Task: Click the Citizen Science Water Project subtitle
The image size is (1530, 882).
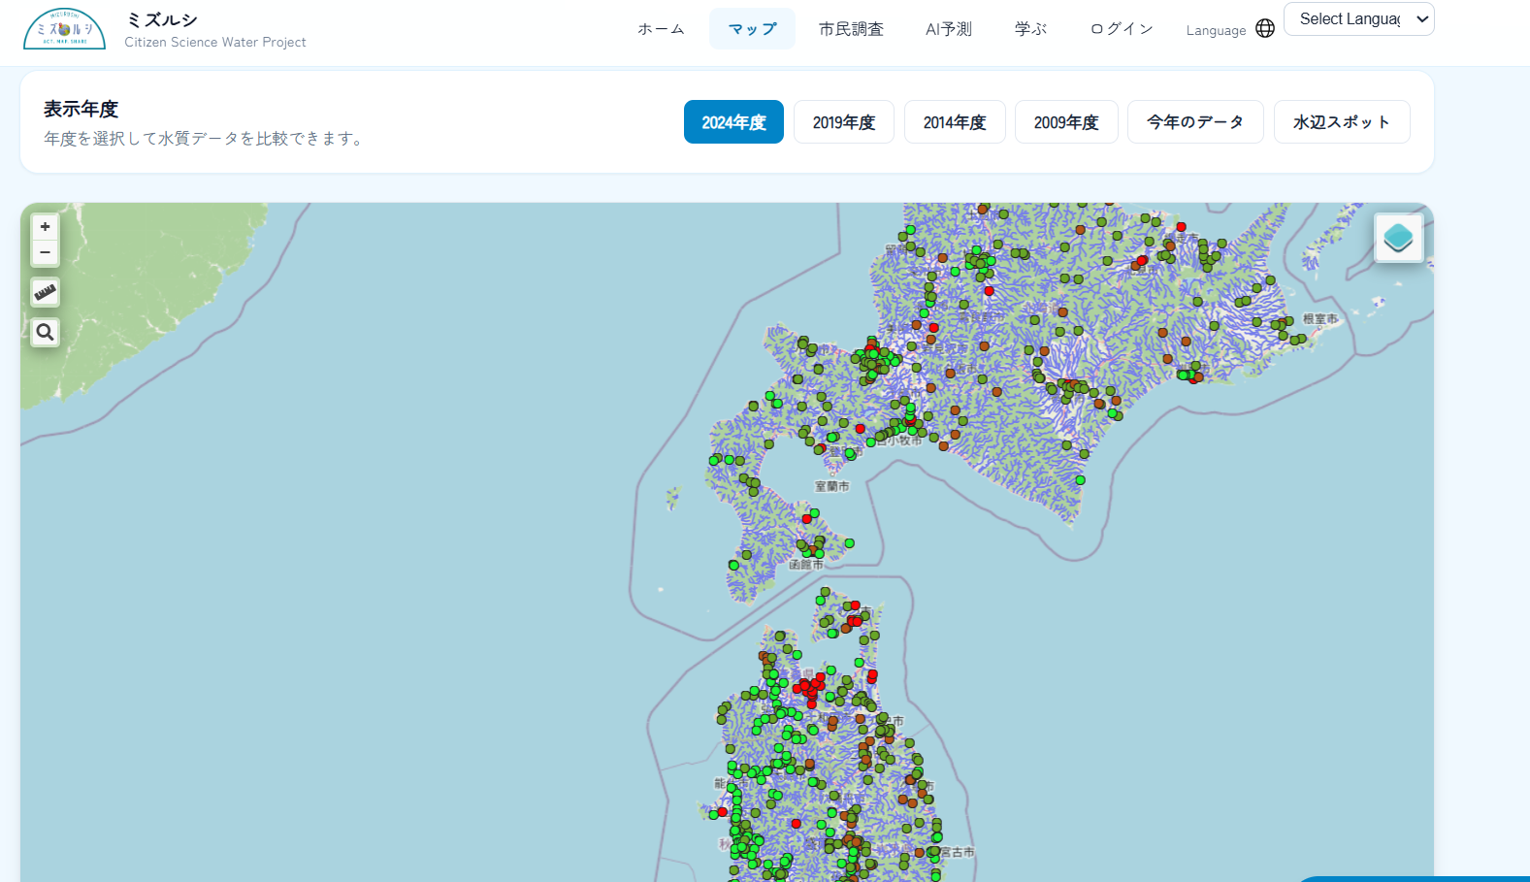Action: click(215, 43)
